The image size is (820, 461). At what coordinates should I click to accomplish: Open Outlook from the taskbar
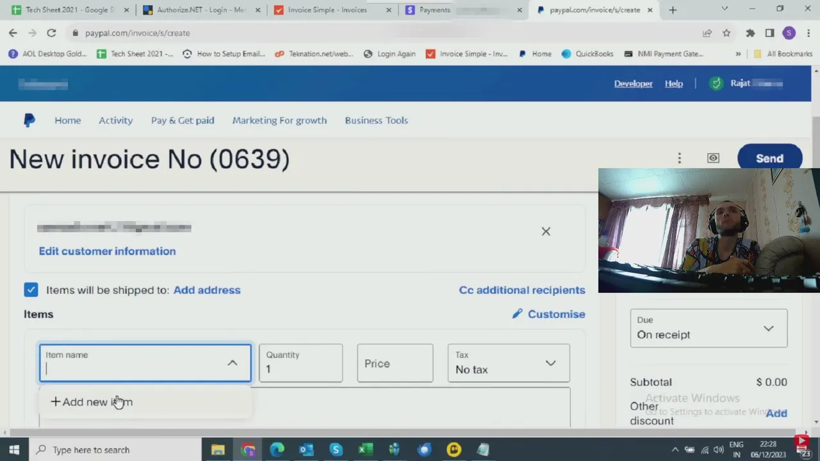tap(306, 449)
